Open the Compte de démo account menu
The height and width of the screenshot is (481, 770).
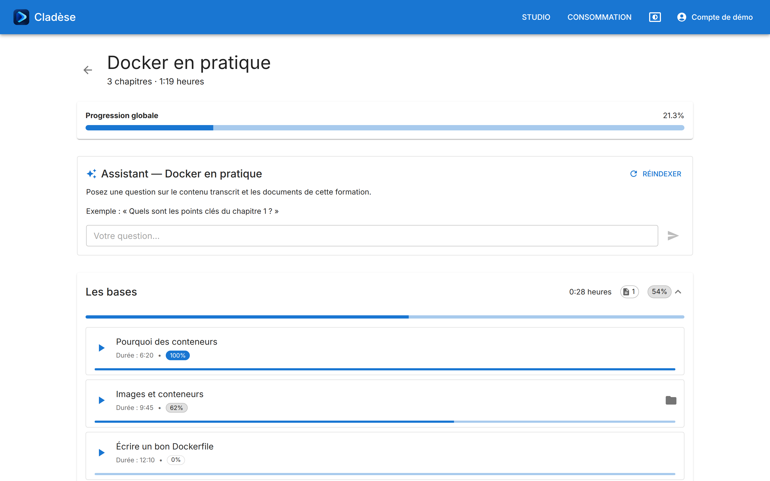coord(715,17)
